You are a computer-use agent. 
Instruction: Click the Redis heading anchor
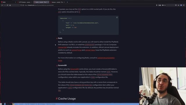pyautogui.click(x=57, y=38)
